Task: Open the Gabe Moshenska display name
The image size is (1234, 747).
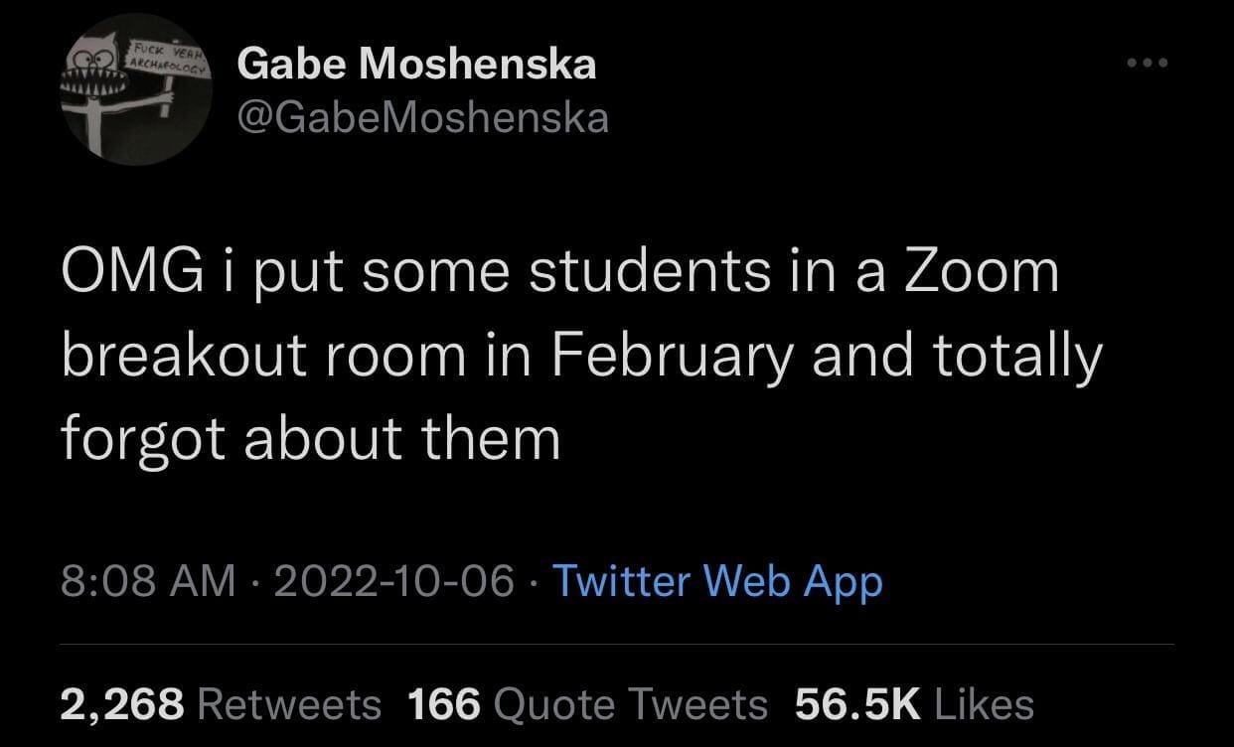Action: click(x=417, y=65)
